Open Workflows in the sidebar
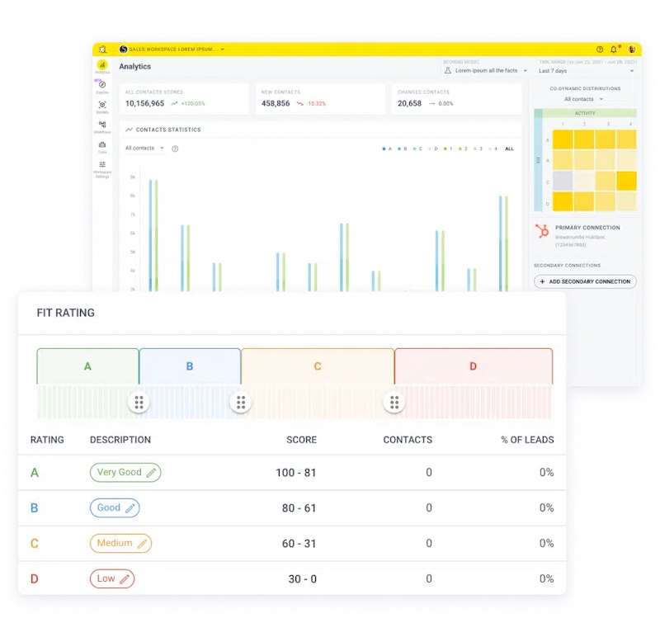 102,127
